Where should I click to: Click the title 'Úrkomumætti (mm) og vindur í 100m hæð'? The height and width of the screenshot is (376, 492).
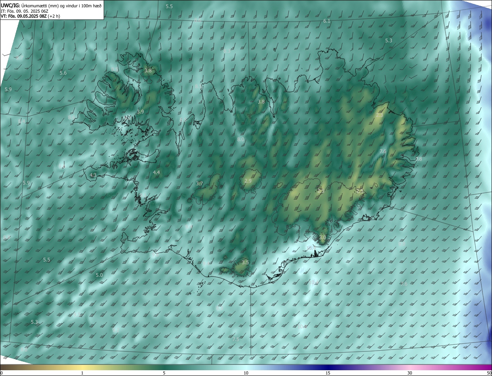pos(61,5)
